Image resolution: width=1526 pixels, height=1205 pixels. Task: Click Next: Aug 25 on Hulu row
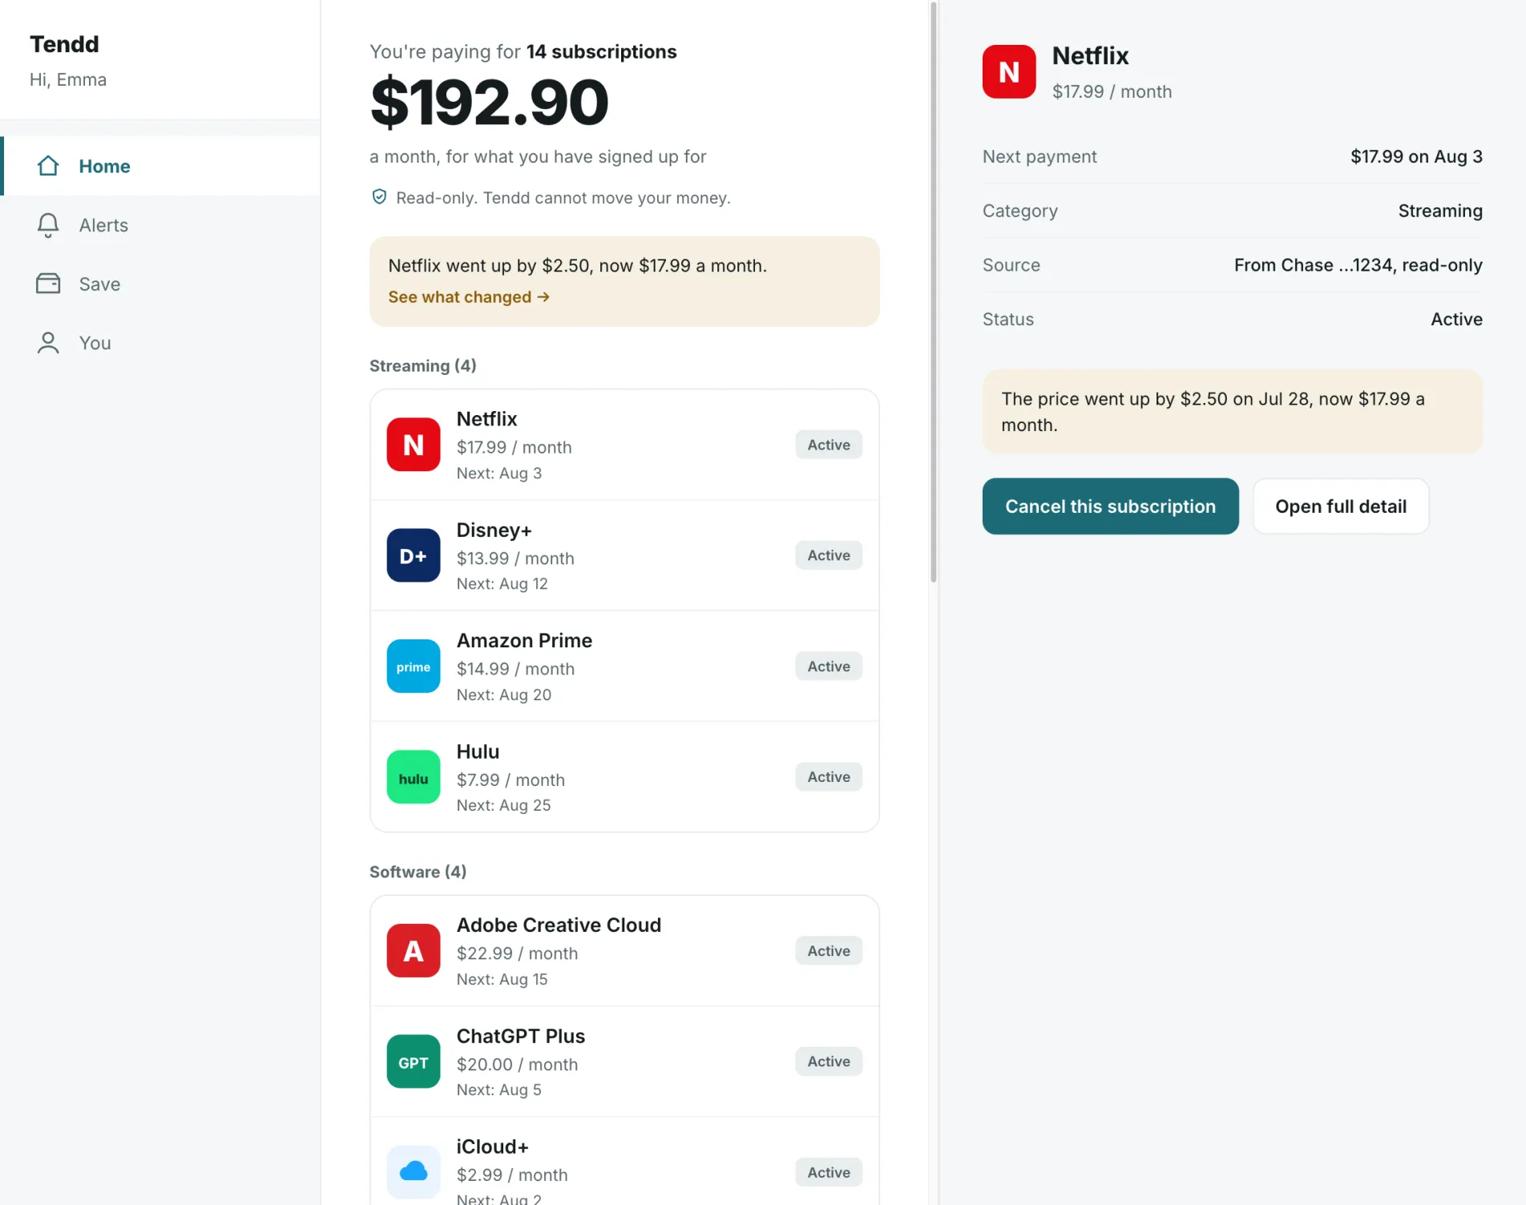pos(503,805)
